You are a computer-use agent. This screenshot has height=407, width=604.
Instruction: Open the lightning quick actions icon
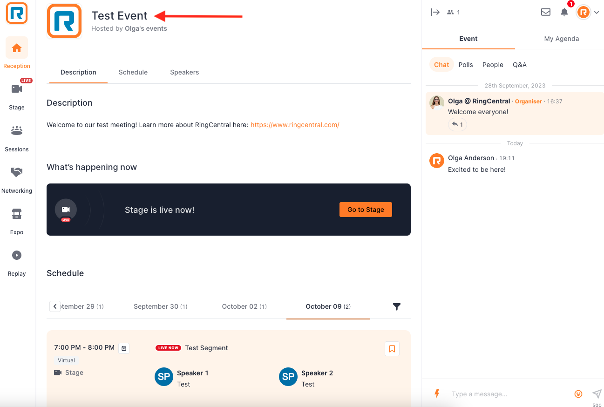tap(437, 394)
